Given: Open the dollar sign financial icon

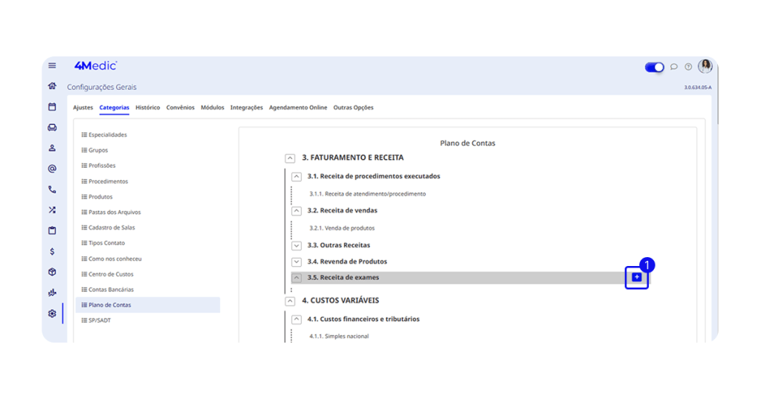Looking at the screenshot, I should (x=52, y=251).
